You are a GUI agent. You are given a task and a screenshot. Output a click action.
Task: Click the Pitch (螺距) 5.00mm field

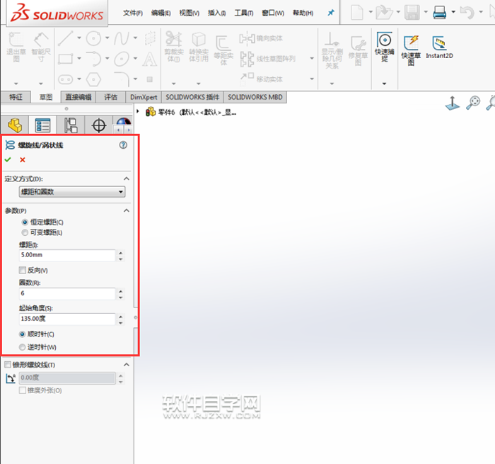point(67,255)
